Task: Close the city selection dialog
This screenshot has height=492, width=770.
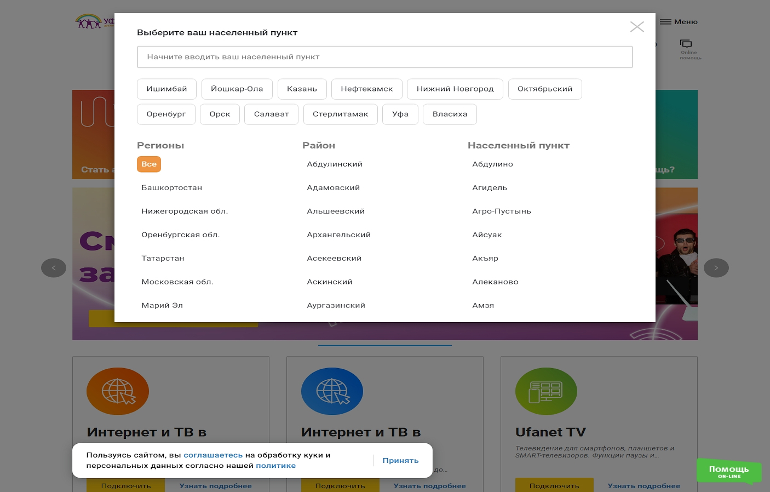Action: [x=637, y=27]
